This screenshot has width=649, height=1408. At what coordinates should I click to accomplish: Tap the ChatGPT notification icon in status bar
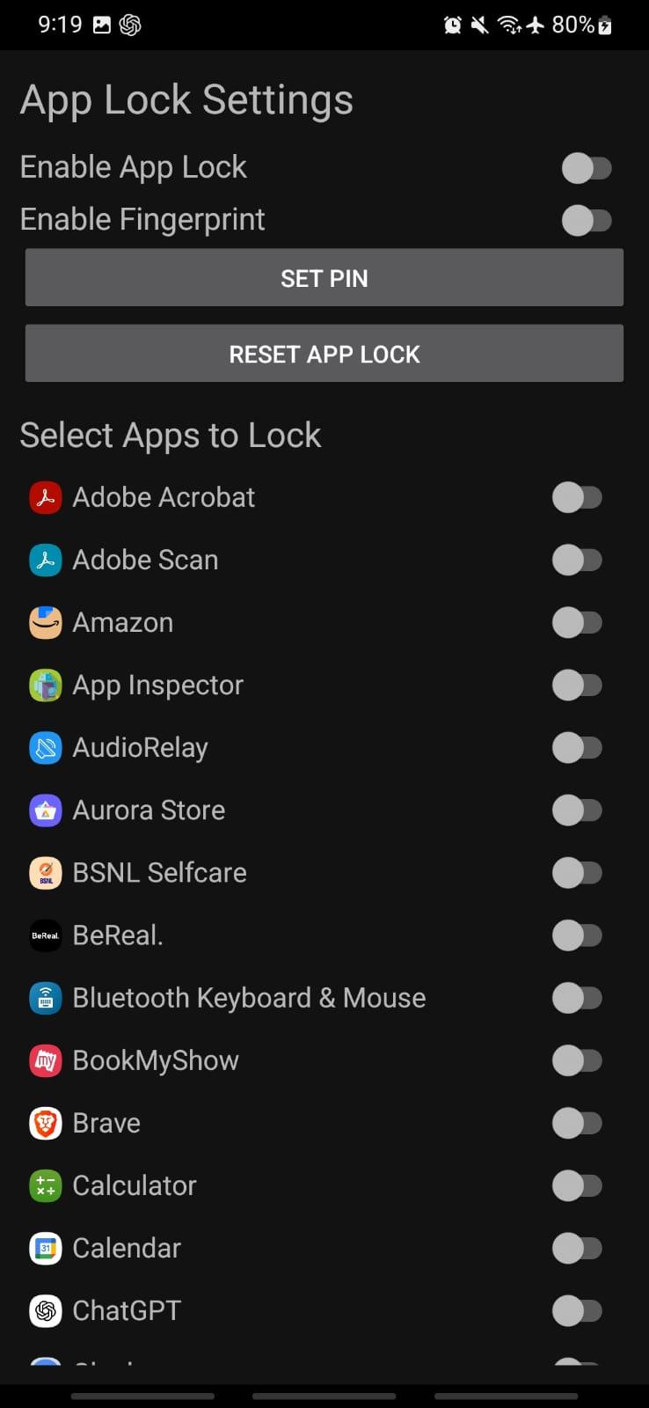(x=130, y=25)
